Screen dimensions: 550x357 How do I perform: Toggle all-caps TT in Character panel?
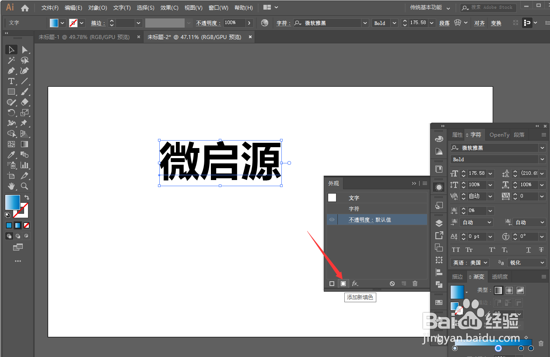456,250
